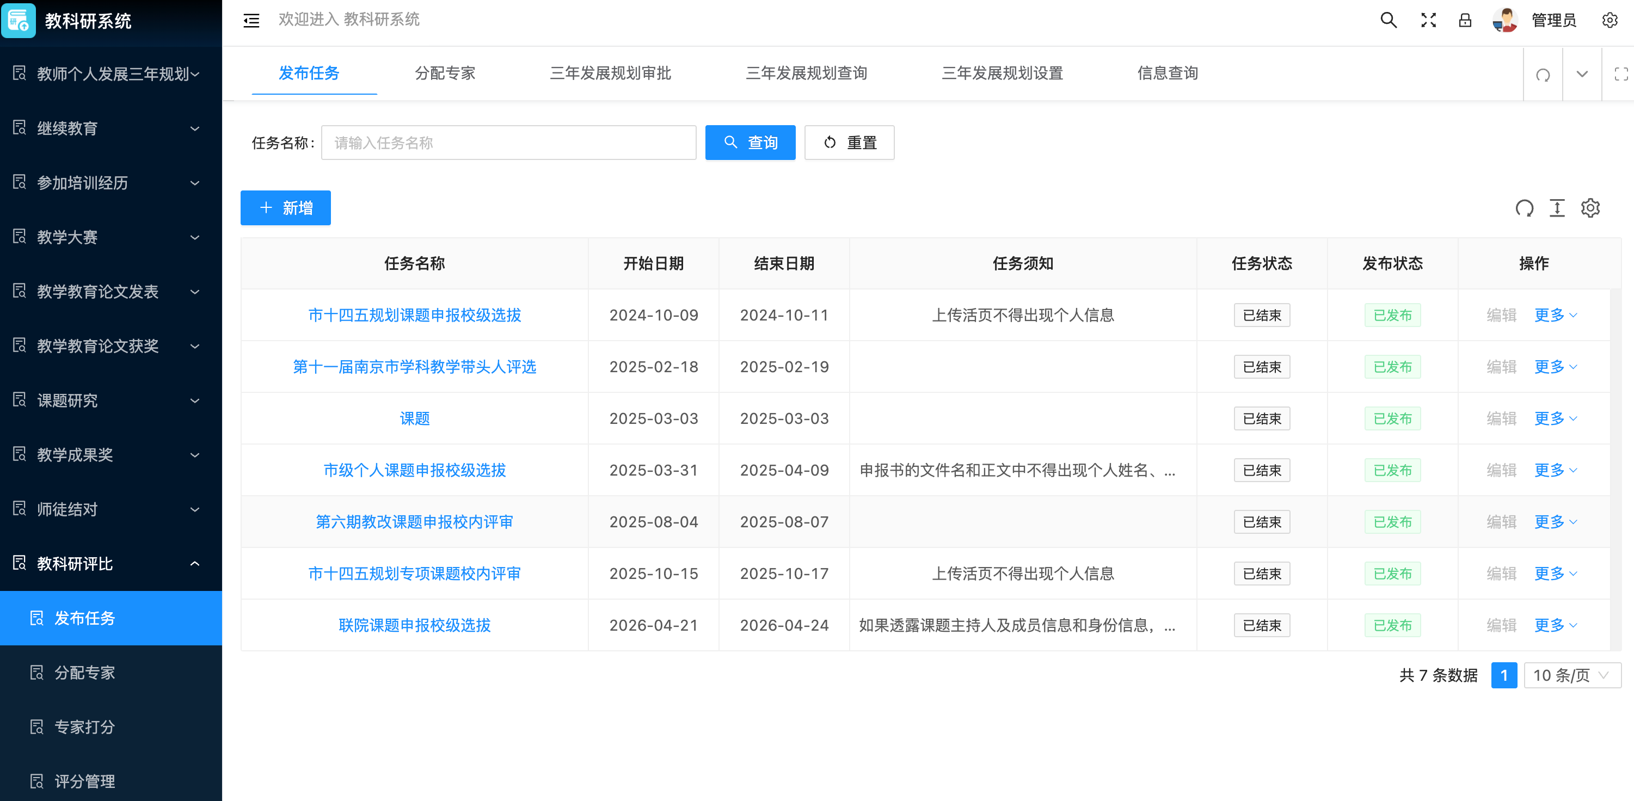Select 分配专家 in the sidebar
The width and height of the screenshot is (1634, 801).
tap(111, 672)
